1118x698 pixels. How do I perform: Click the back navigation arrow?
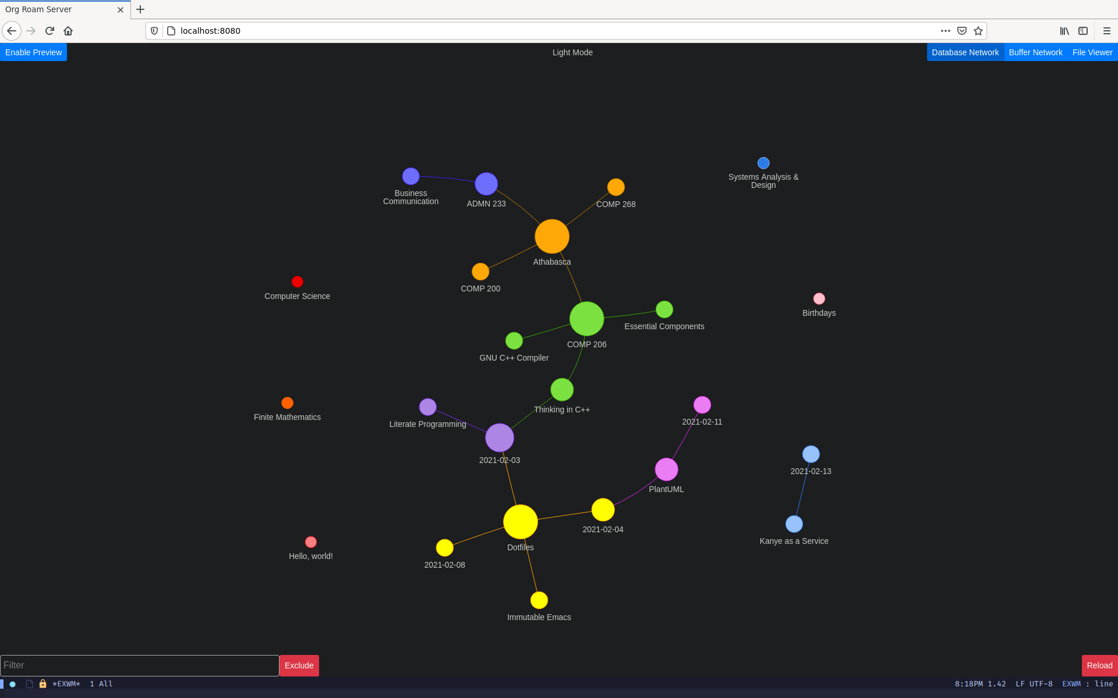[x=12, y=31]
